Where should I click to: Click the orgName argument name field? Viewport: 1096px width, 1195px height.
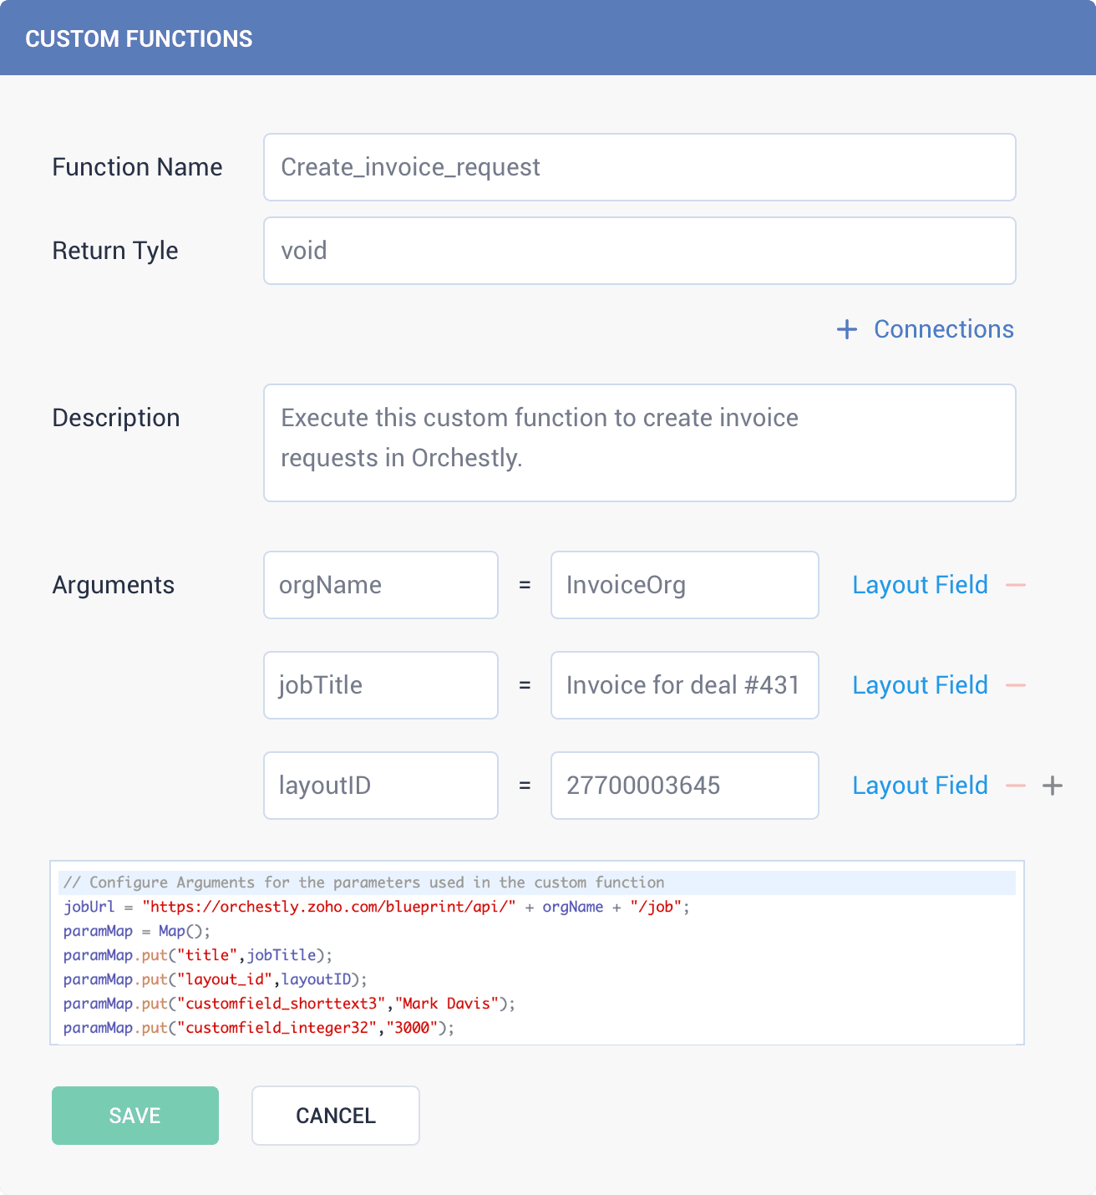pos(381,585)
